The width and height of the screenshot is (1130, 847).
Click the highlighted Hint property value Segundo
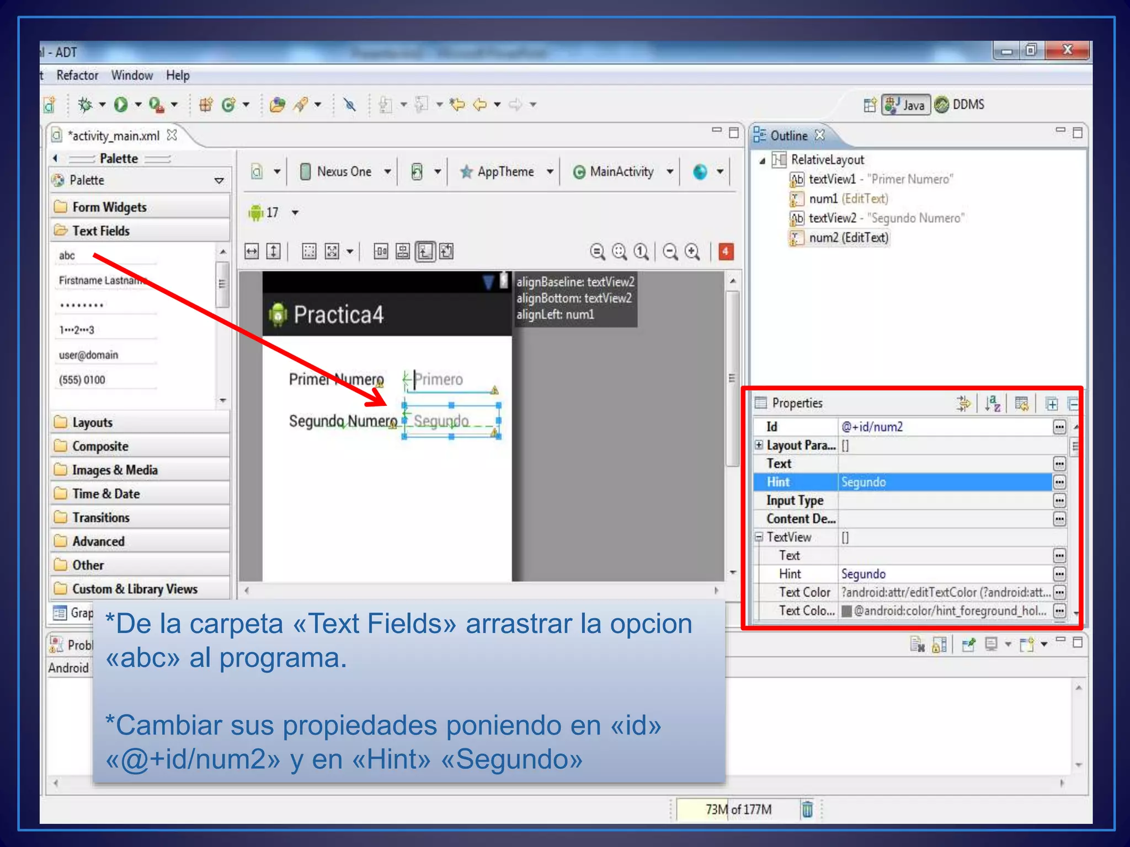tap(945, 482)
